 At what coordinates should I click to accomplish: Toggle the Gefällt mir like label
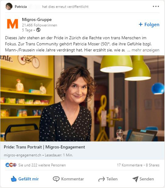click(29, 179)
